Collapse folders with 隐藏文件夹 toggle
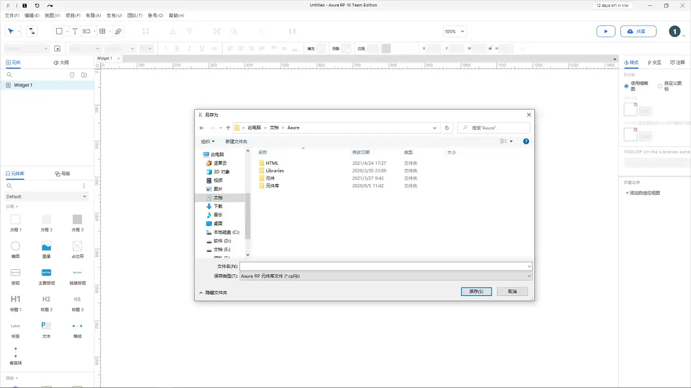This screenshot has height=388, width=691. click(x=213, y=293)
